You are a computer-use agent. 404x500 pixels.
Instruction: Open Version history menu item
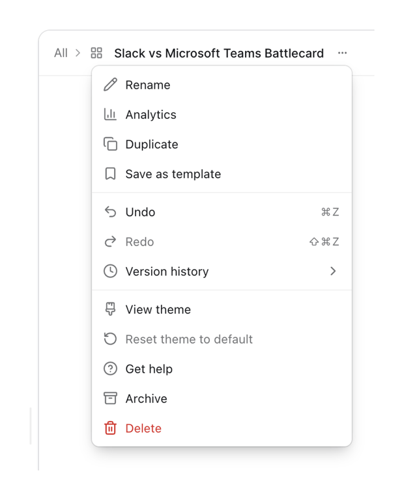222,272
